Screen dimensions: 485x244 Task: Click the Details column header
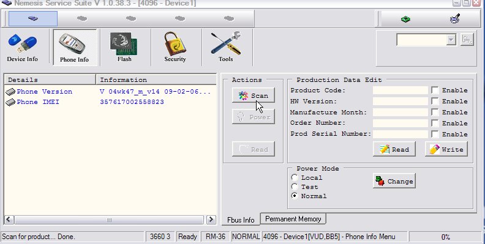point(50,79)
